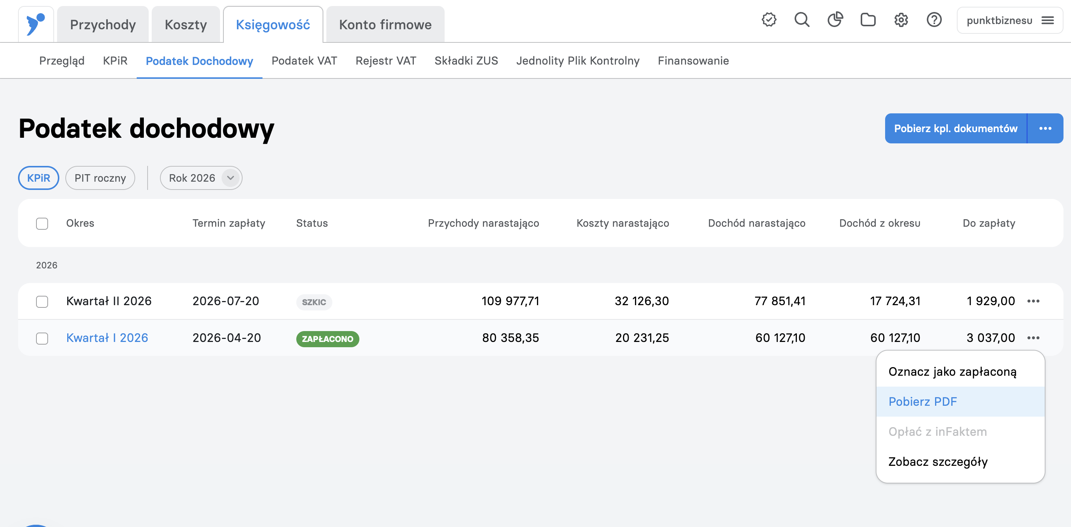Tick the checkbox for Kwartał II 2026
The width and height of the screenshot is (1071, 527).
pos(42,301)
